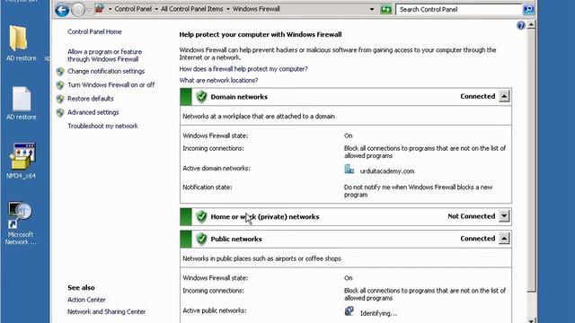Click the Identifying… public network text
Screen dimensions: 575x323
pos(378,313)
